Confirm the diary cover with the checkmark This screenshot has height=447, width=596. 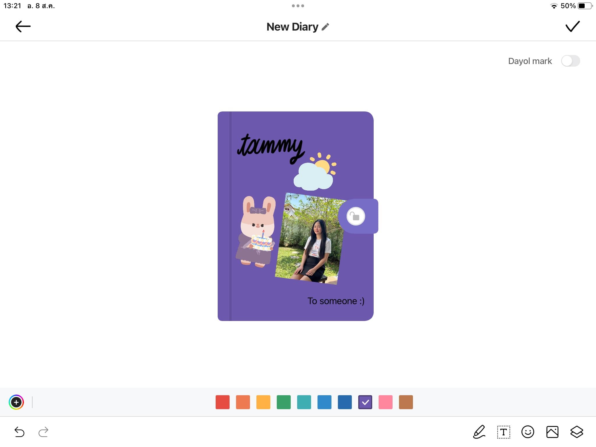(x=572, y=26)
